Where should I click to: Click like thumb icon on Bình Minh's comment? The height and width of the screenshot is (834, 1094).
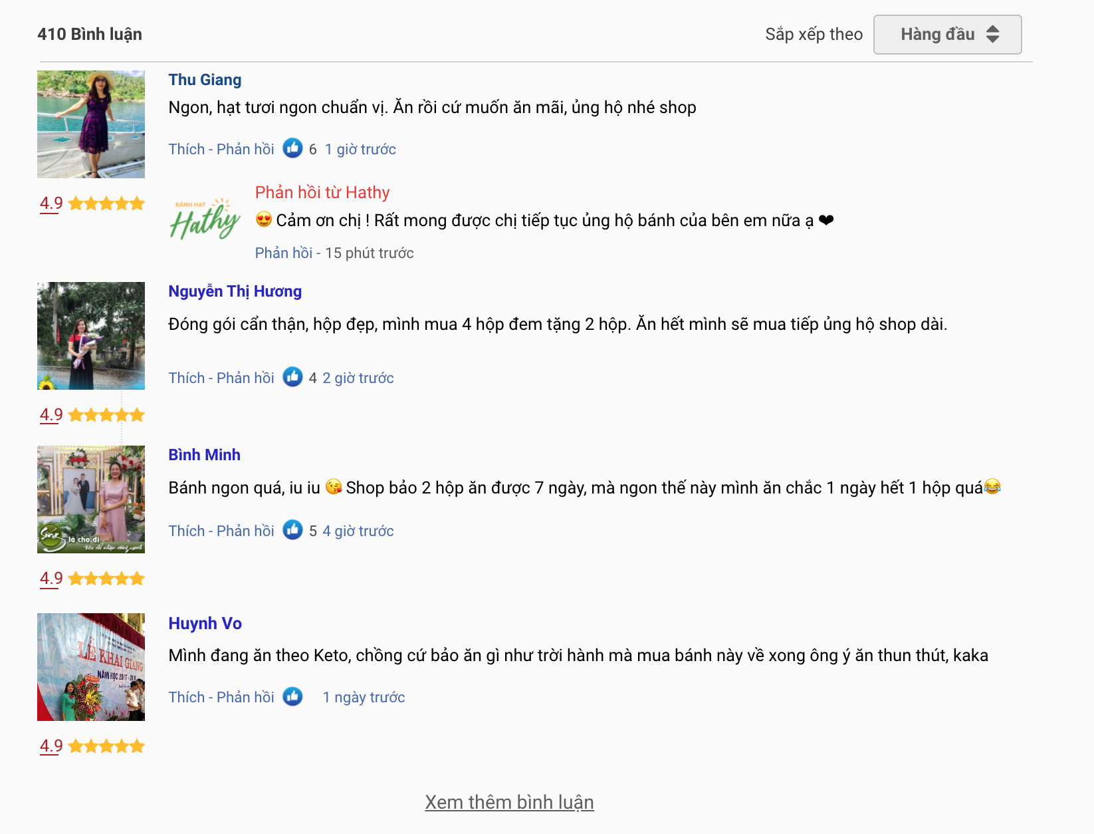pyautogui.click(x=292, y=530)
